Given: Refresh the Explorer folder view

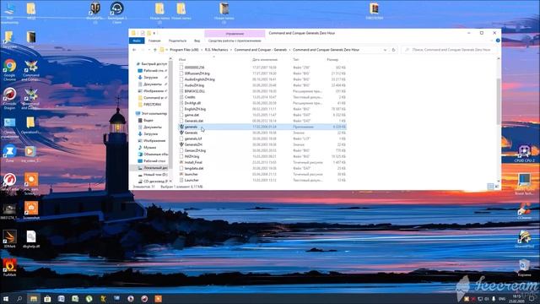Looking at the screenshot, I should click(x=393, y=50).
